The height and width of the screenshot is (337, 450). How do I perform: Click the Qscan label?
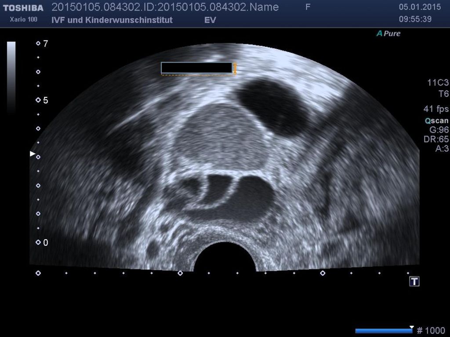436,121
